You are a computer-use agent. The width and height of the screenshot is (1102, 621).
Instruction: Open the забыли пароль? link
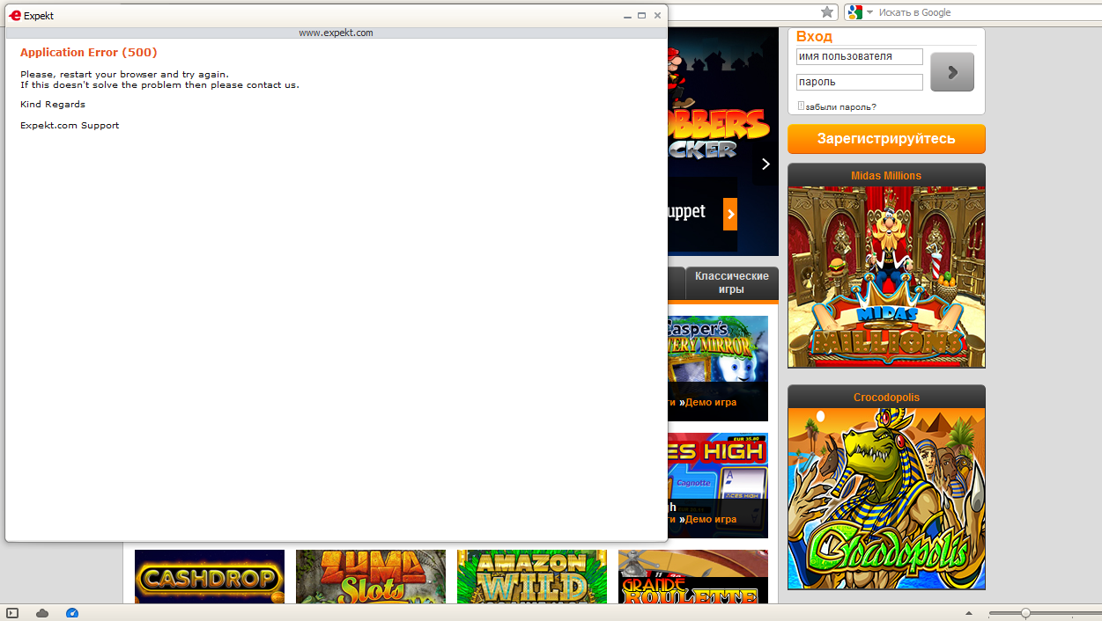point(840,106)
